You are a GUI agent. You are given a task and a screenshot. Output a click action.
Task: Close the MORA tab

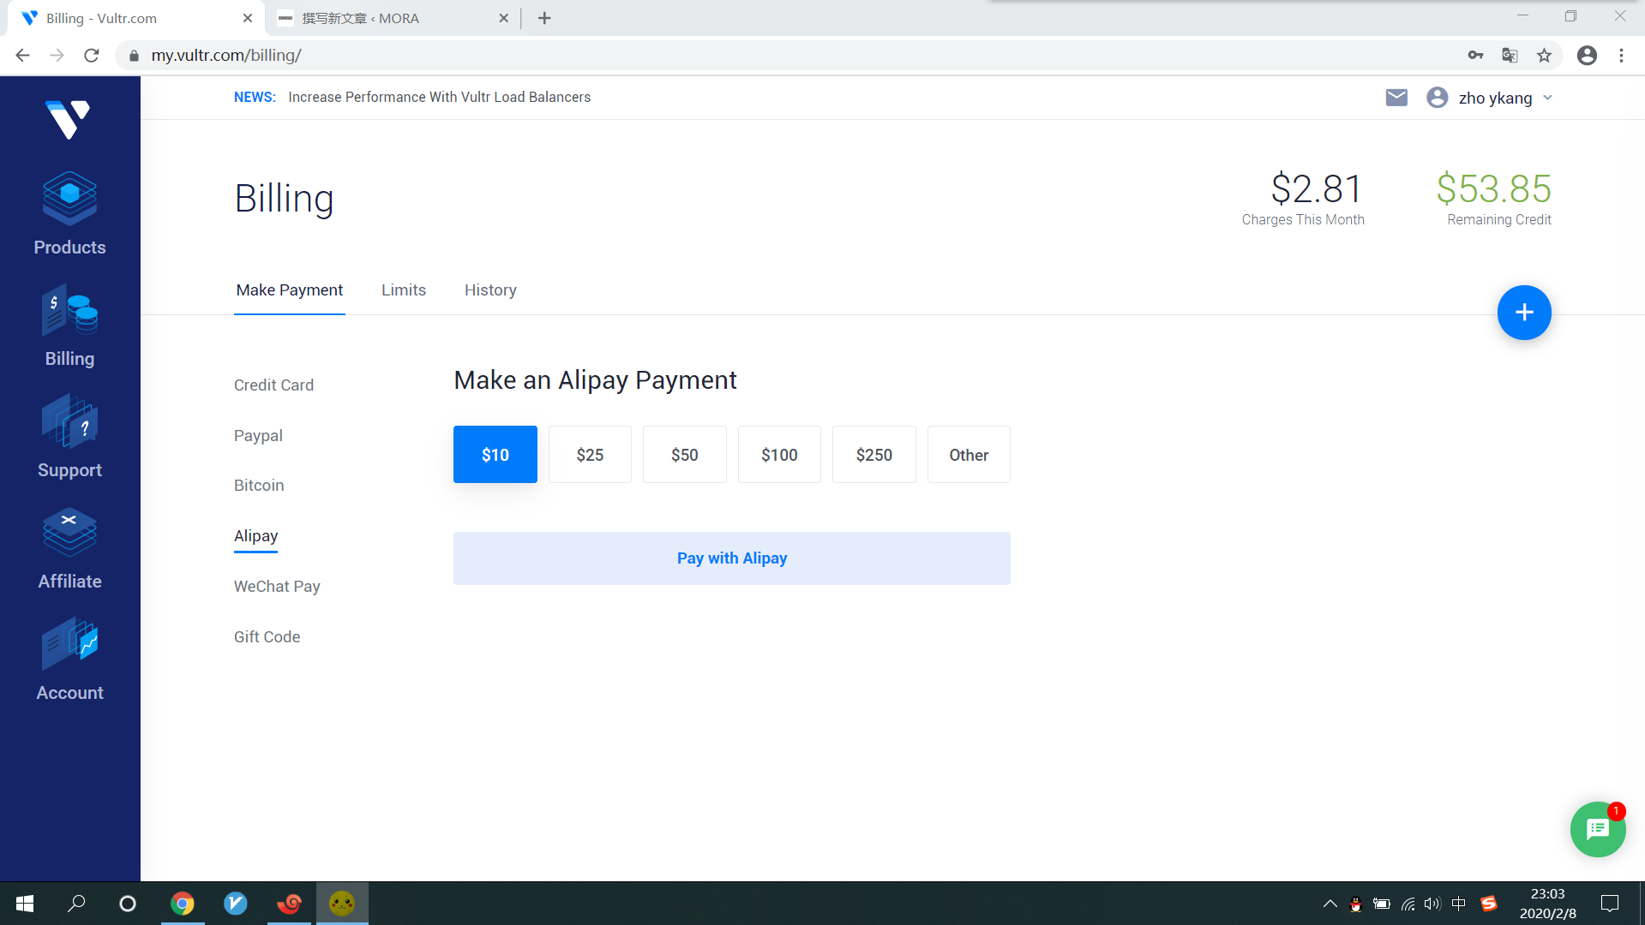(504, 18)
